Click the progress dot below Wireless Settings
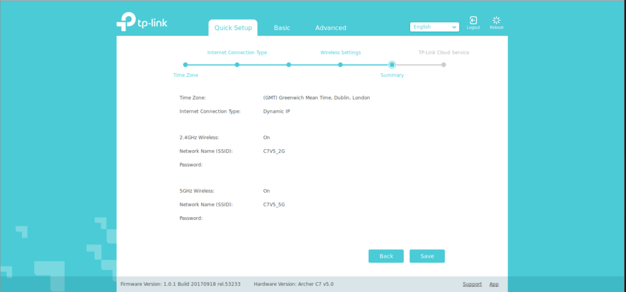626x292 pixels. (x=341, y=65)
